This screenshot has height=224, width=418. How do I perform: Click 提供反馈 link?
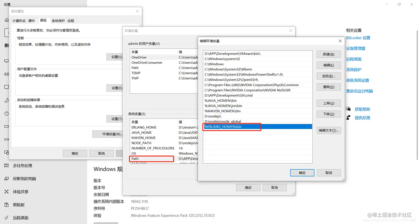pos(362,118)
